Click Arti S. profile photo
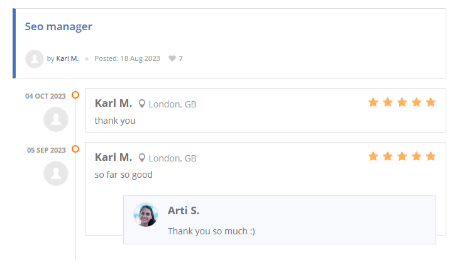 point(146,215)
